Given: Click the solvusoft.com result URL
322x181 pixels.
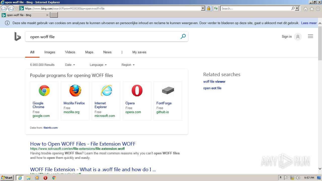Looking at the screenshot, I should pos(77,149).
